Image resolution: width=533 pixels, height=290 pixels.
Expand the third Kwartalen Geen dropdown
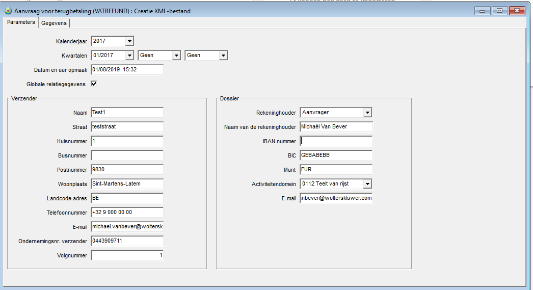(223, 56)
